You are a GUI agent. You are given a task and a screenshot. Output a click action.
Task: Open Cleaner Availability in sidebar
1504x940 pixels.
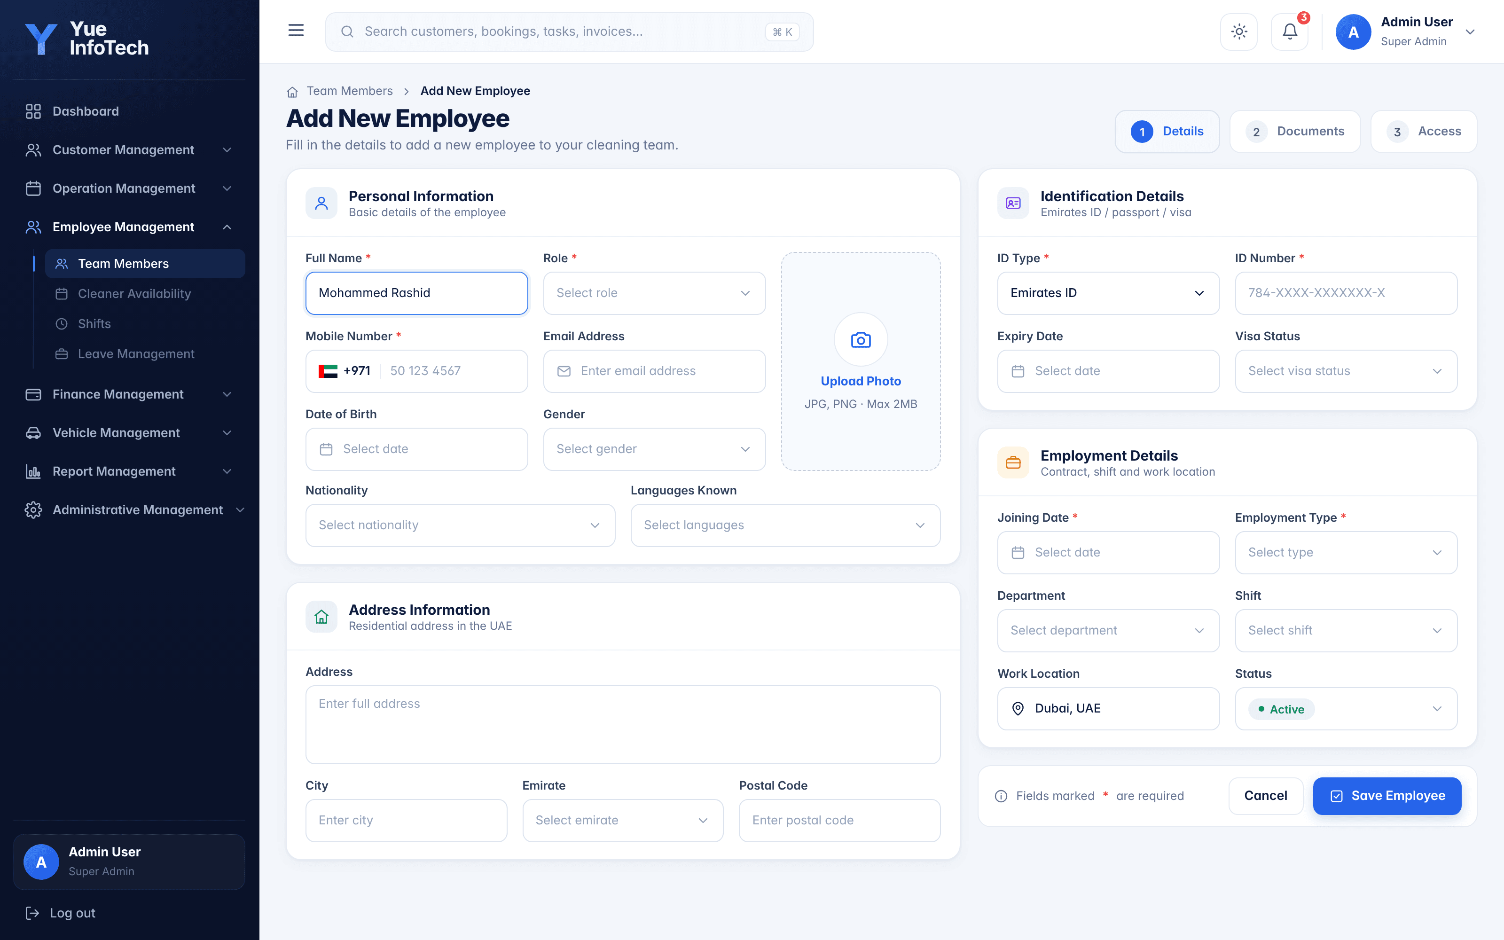tap(145, 293)
